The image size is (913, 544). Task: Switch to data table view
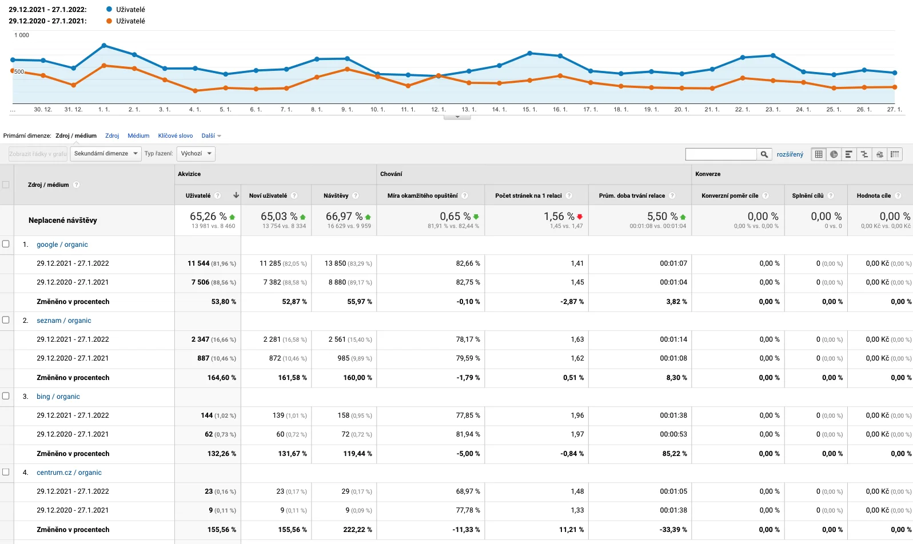coord(819,154)
